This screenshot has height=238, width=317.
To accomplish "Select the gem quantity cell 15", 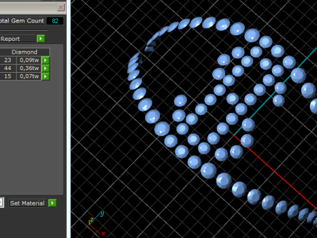I will tap(8, 77).
